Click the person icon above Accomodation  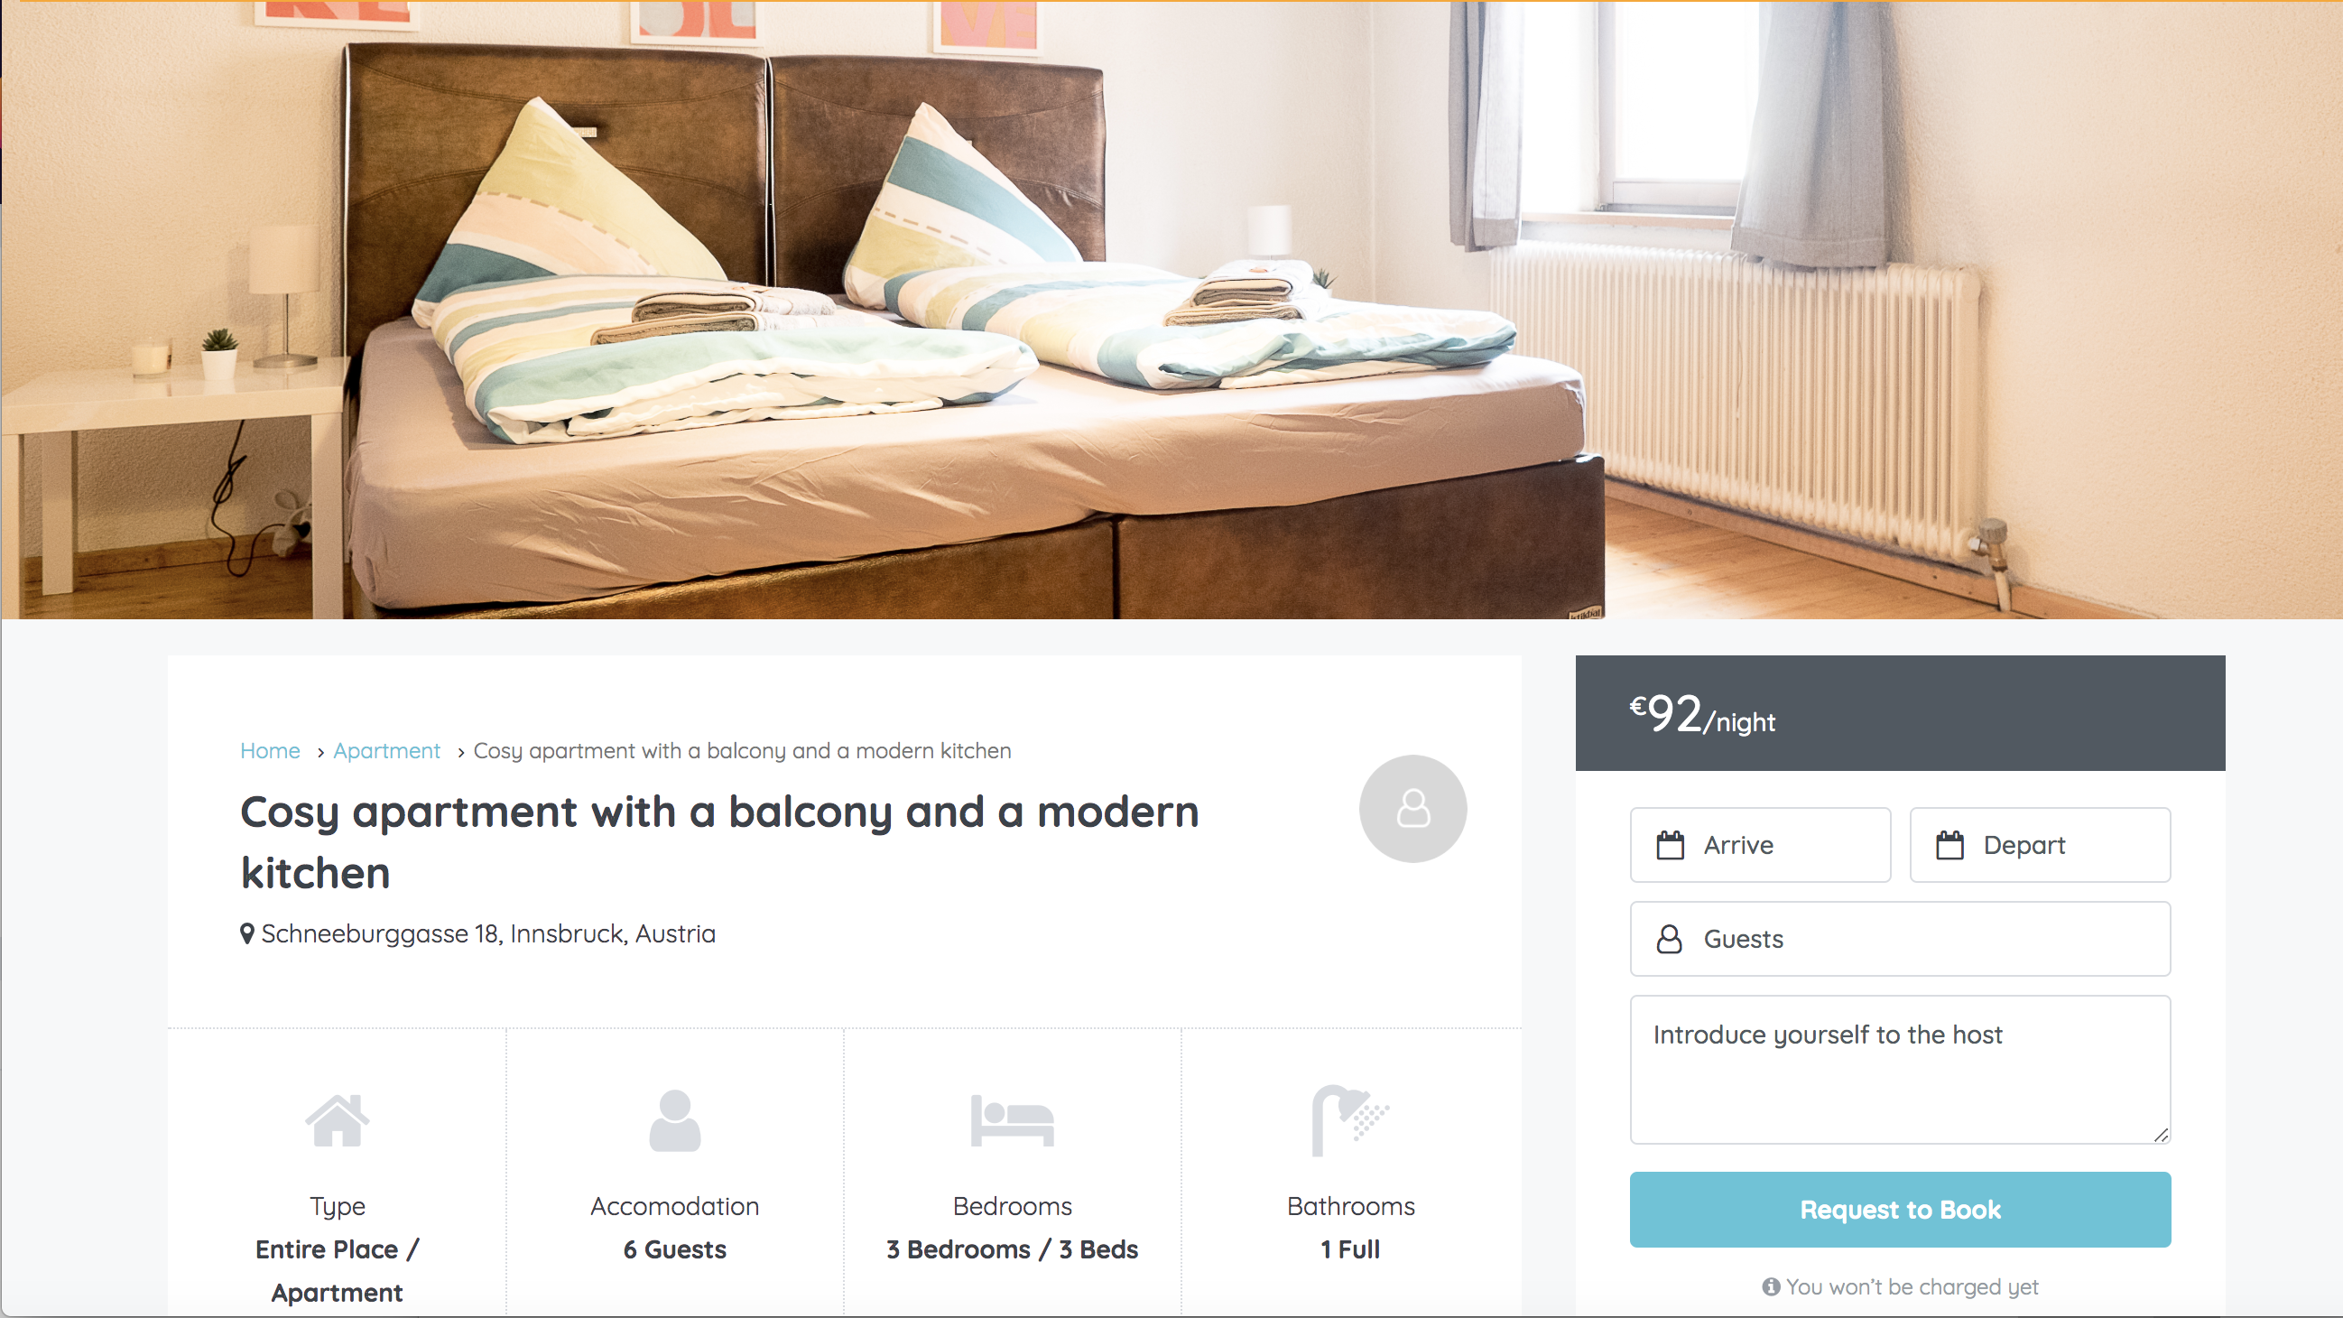pyautogui.click(x=675, y=1120)
